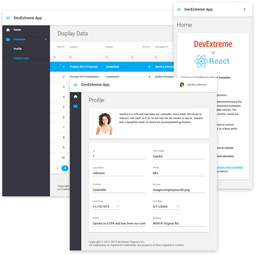
Task: Click the Position field with Controller
Action: (x=119, y=190)
